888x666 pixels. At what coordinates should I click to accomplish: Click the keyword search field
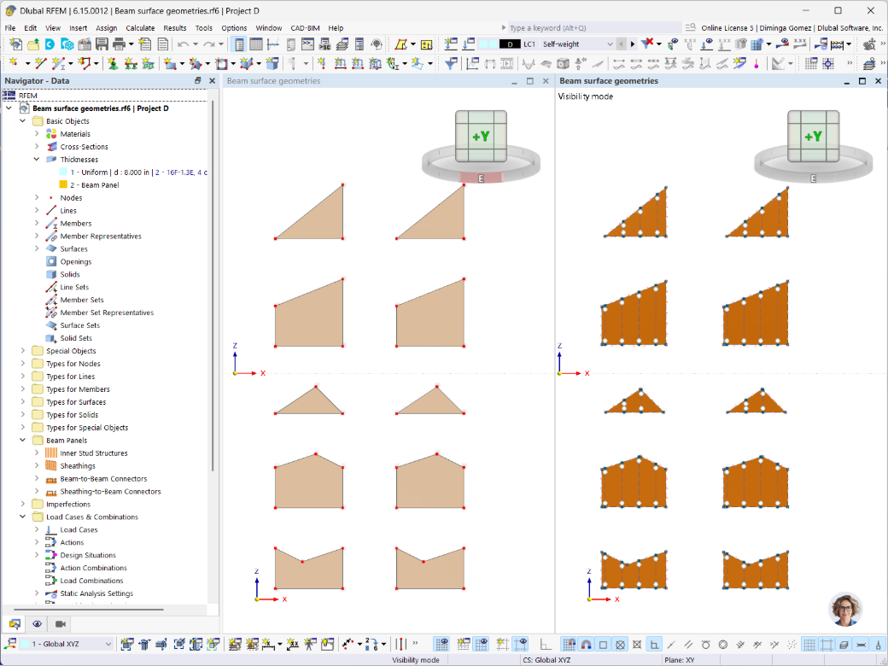coord(593,27)
